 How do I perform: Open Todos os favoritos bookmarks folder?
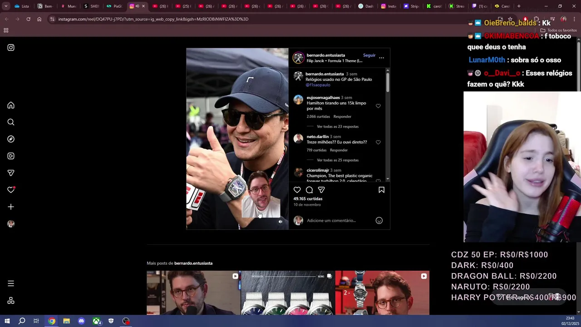[558, 30]
